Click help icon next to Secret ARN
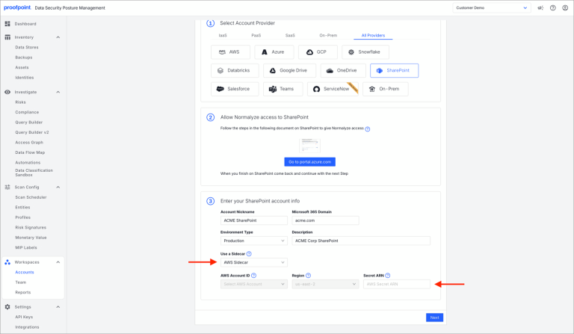 click(388, 276)
